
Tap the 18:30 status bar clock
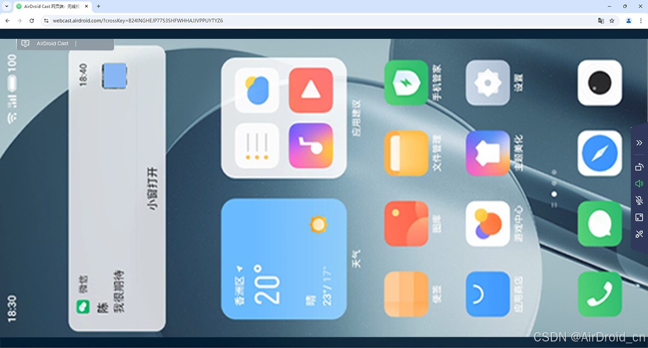coord(12,309)
